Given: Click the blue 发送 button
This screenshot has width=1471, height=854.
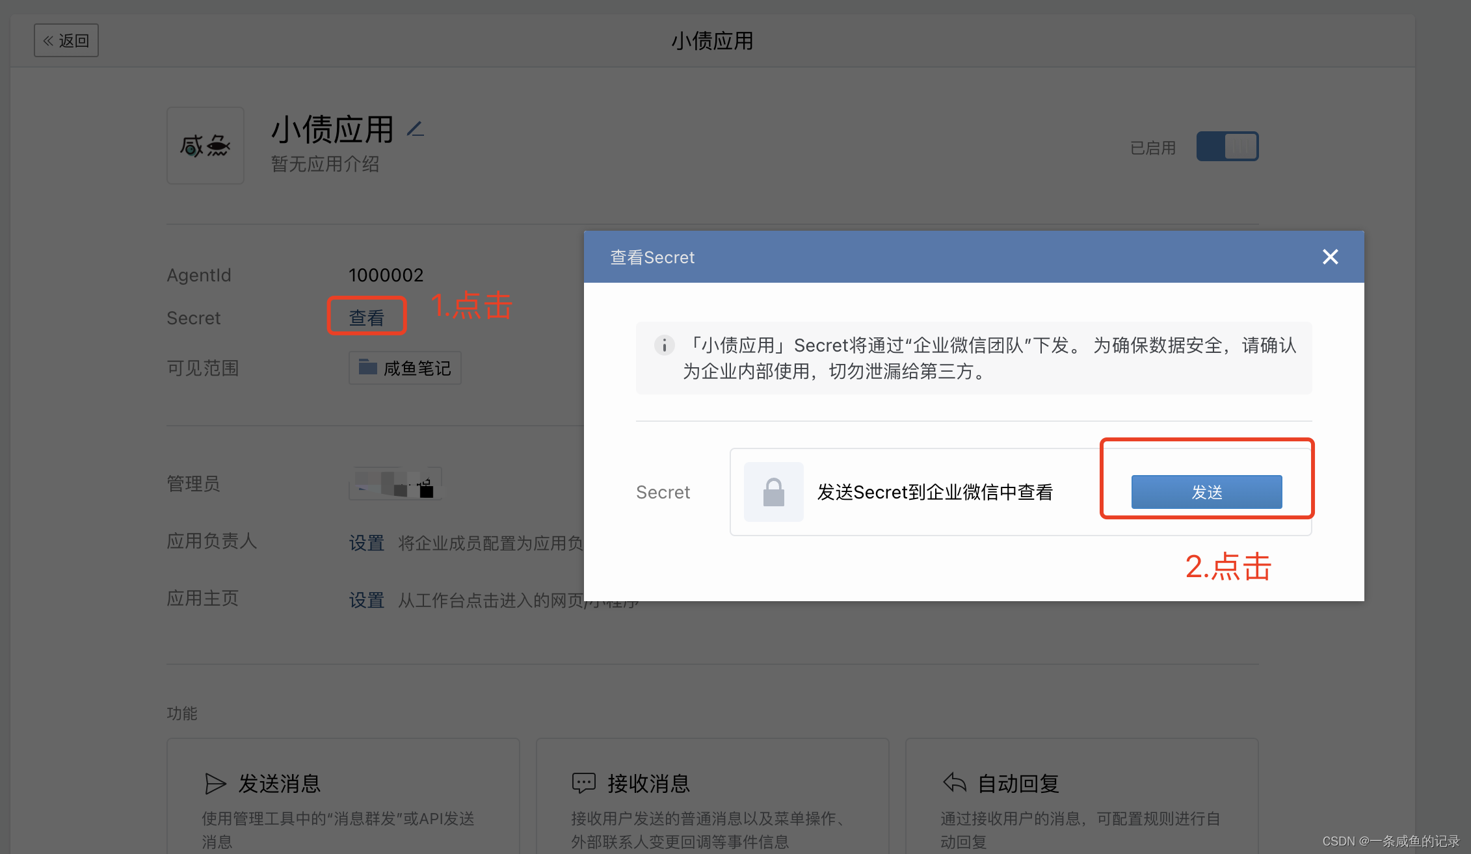Looking at the screenshot, I should (1206, 492).
